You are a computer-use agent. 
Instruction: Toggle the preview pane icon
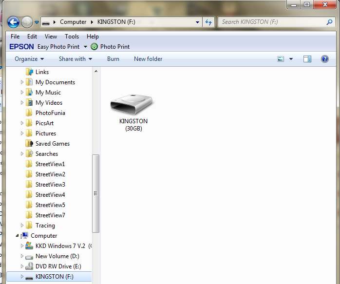pos(307,59)
